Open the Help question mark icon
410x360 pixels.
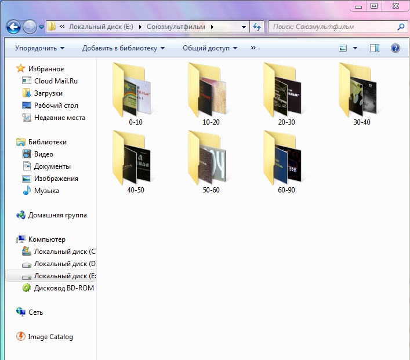coord(396,48)
